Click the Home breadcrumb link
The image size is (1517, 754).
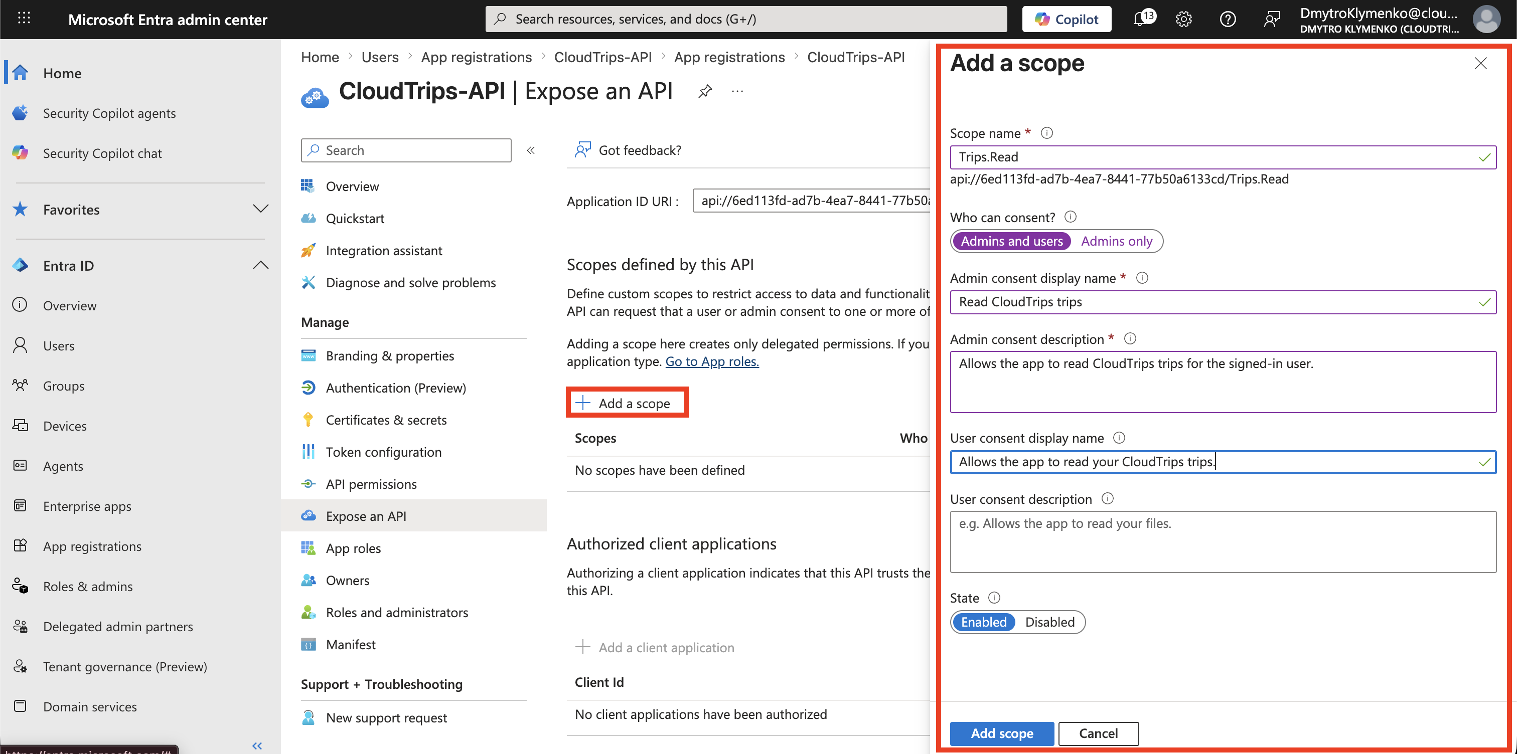pos(320,57)
